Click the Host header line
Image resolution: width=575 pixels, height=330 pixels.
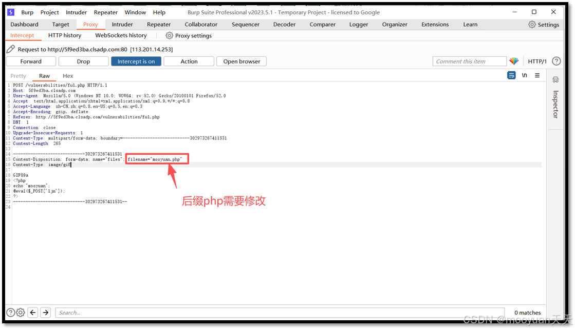(44, 90)
